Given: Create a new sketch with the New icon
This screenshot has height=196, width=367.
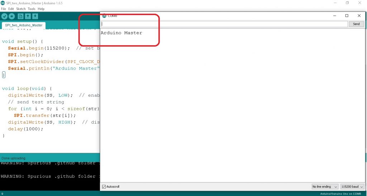Looking at the screenshot, I should (x=20, y=16).
